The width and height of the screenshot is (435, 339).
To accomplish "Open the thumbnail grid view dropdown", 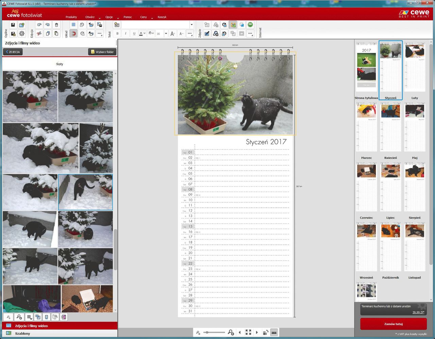I will pyautogui.click(x=29, y=317).
